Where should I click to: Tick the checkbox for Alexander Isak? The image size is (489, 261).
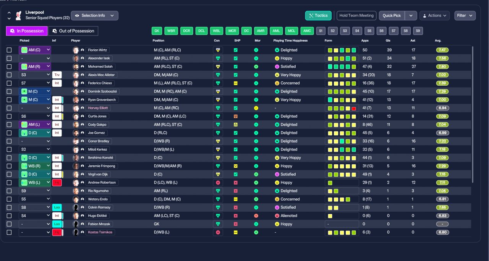pos(9,58)
